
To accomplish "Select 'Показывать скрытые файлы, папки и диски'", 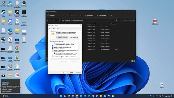I will (x=54, y=54).
